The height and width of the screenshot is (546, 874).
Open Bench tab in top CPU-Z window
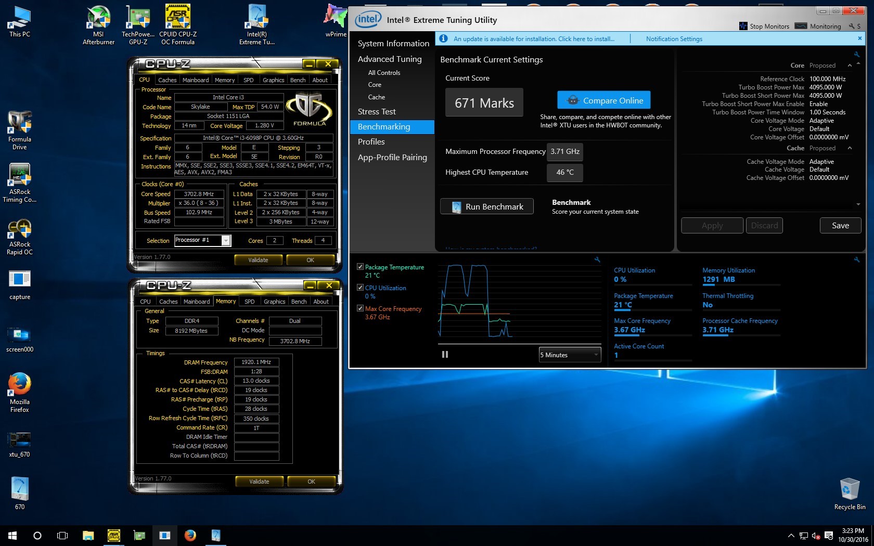point(298,80)
